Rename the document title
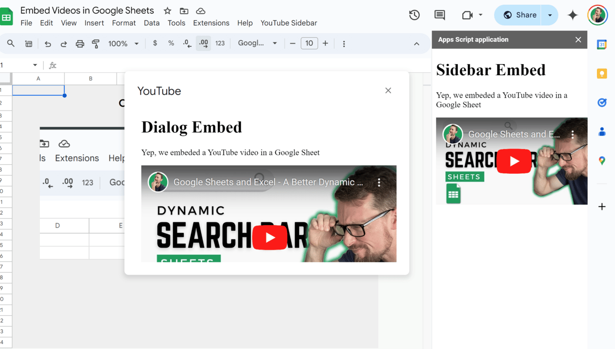Screen dimensions: 615x349 coord(87,10)
